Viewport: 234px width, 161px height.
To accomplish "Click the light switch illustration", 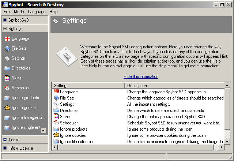I will (67, 56).
